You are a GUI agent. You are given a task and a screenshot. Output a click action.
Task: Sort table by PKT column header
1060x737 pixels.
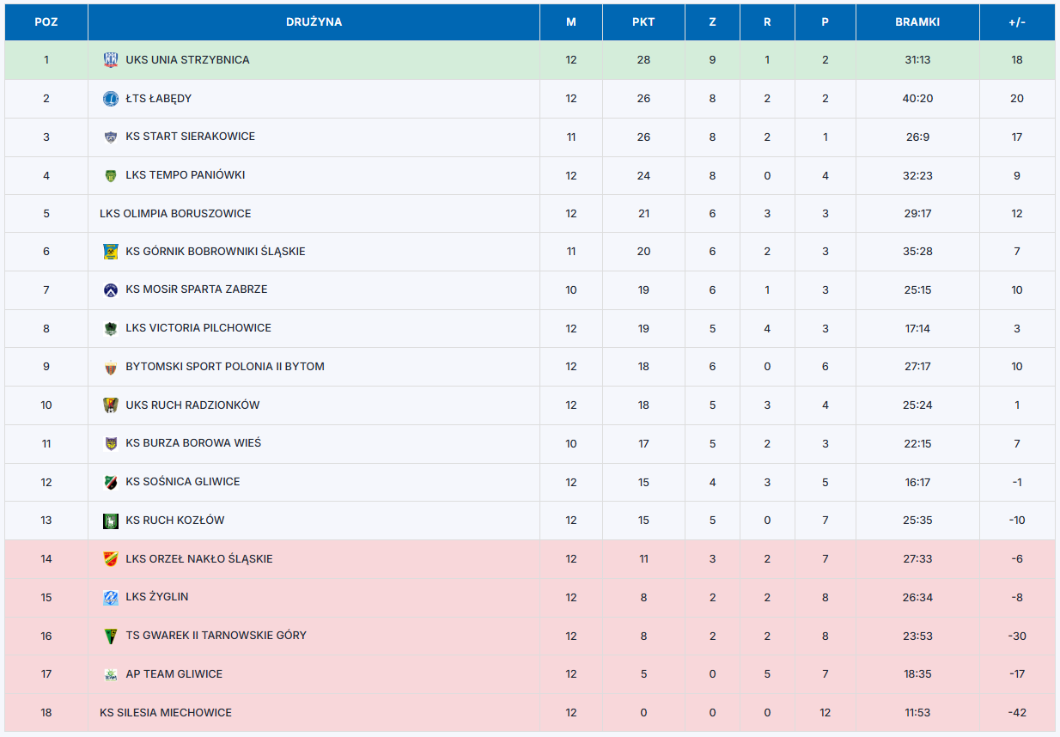(643, 22)
